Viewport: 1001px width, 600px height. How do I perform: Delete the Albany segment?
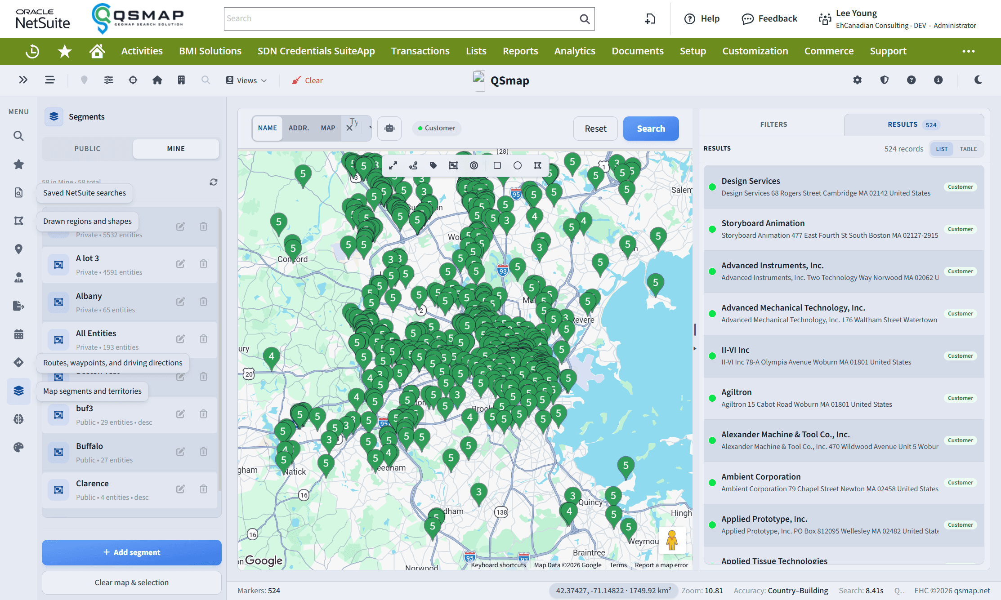204,302
